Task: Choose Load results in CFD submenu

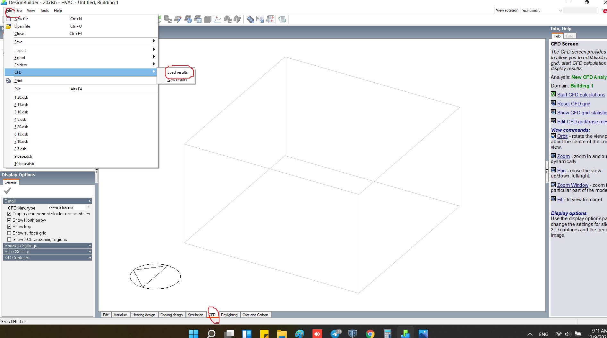Action: tap(177, 72)
